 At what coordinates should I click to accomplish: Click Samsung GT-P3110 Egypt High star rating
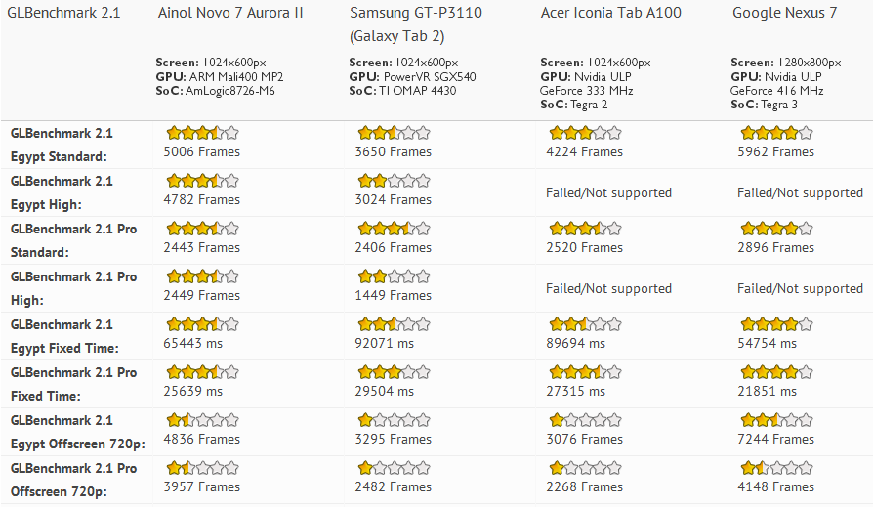tap(394, 181)
